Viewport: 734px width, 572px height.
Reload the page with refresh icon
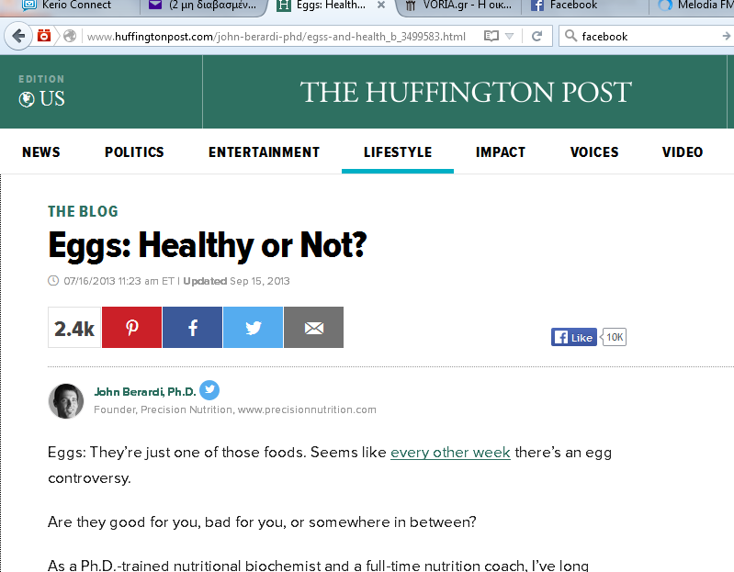[536, 36]
